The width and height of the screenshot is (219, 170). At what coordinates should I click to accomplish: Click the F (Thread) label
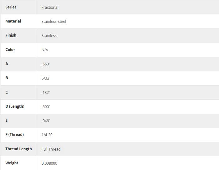click(14, 135)
